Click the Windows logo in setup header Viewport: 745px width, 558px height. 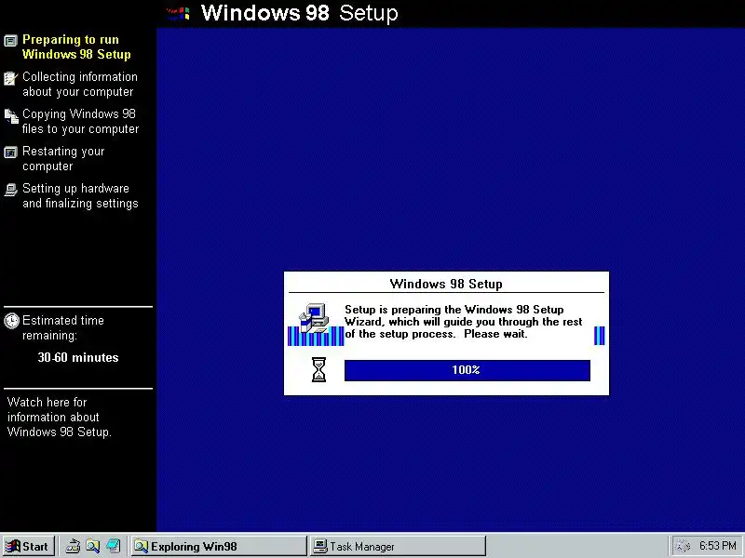point(178,13)
